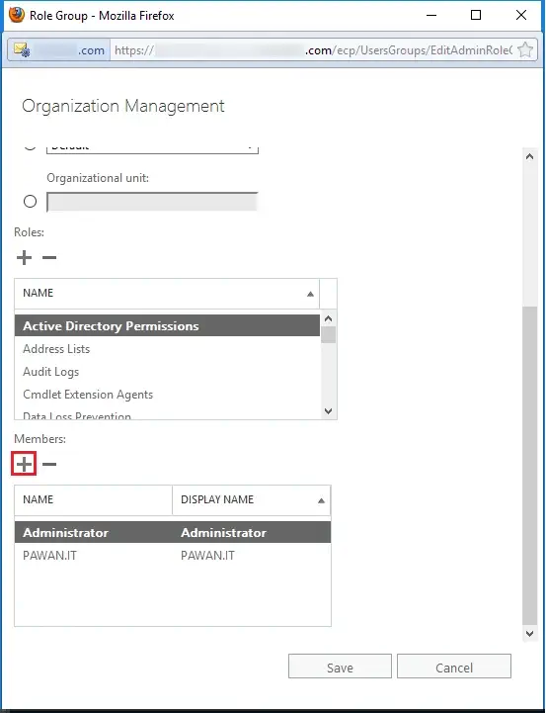546x713 pixels.
Task: Click the roles list scroll down arrow
Action: [x=329, y=411]
